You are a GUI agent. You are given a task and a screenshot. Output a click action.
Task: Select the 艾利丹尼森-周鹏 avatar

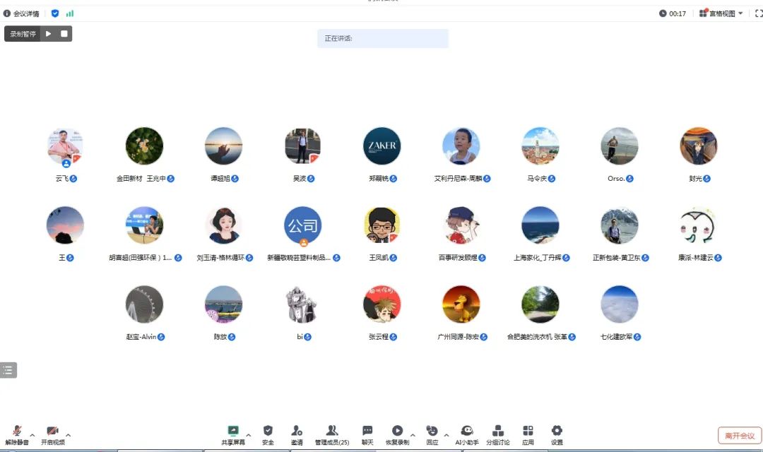[461, 146]
